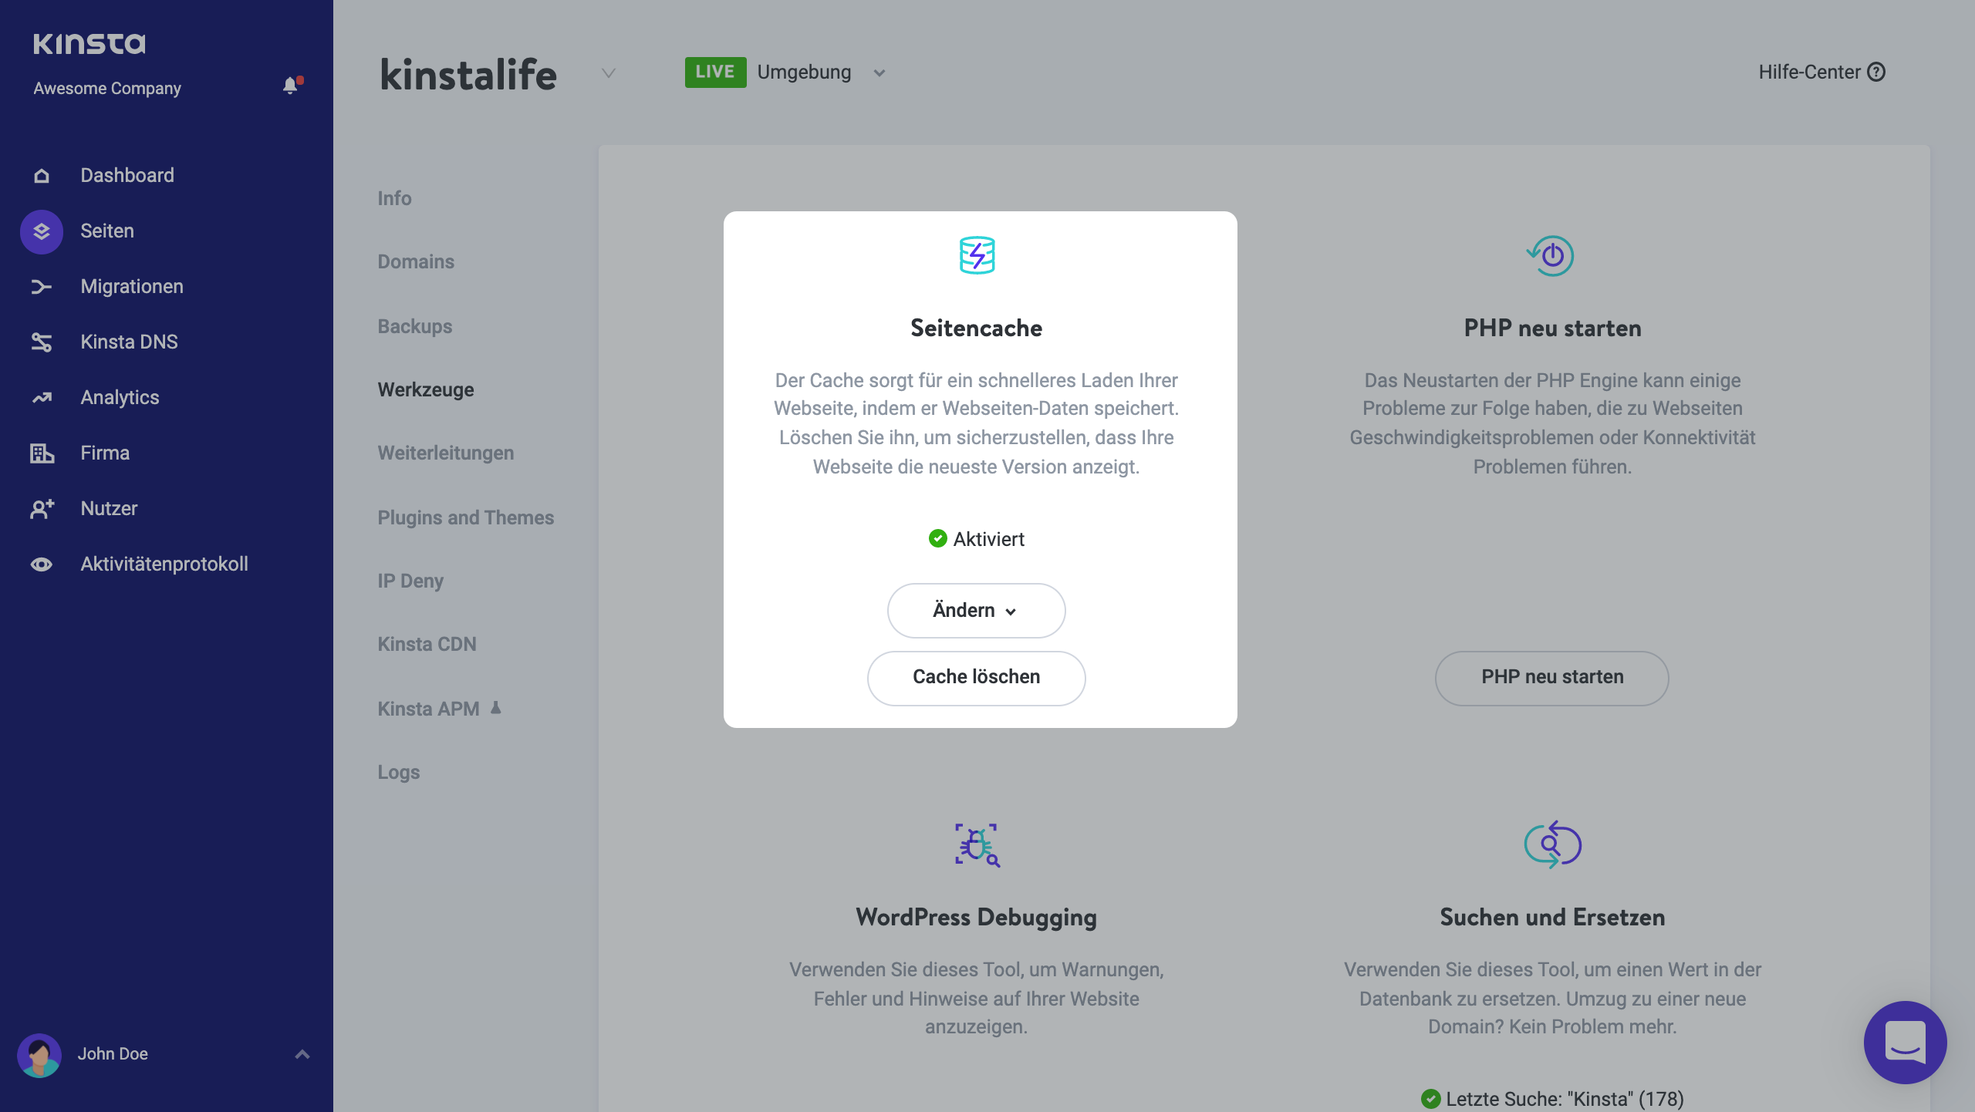Click the Nutzer icon in sidebar
Screen dimensions: 1975x1112
(41, 508)
